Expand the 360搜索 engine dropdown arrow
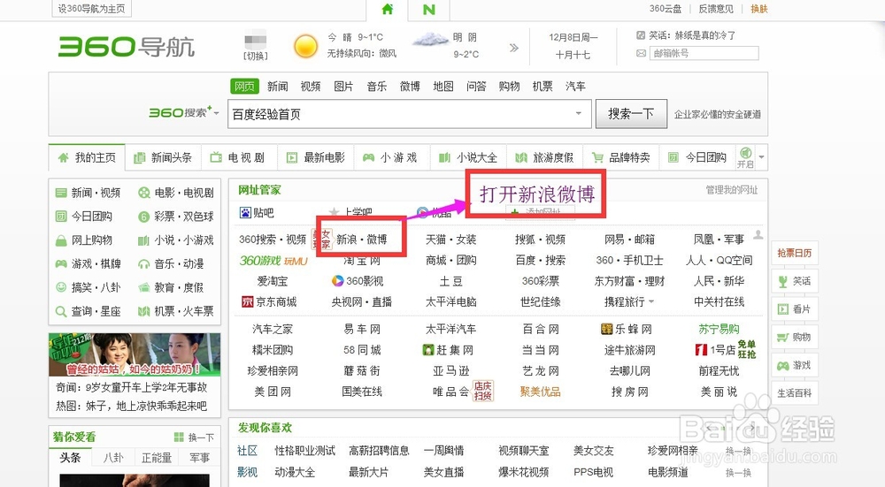 coord(216,113)
